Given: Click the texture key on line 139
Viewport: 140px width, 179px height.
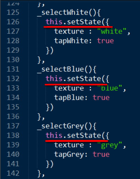Looking at the screenshot, I should click(x=69, y=145).
